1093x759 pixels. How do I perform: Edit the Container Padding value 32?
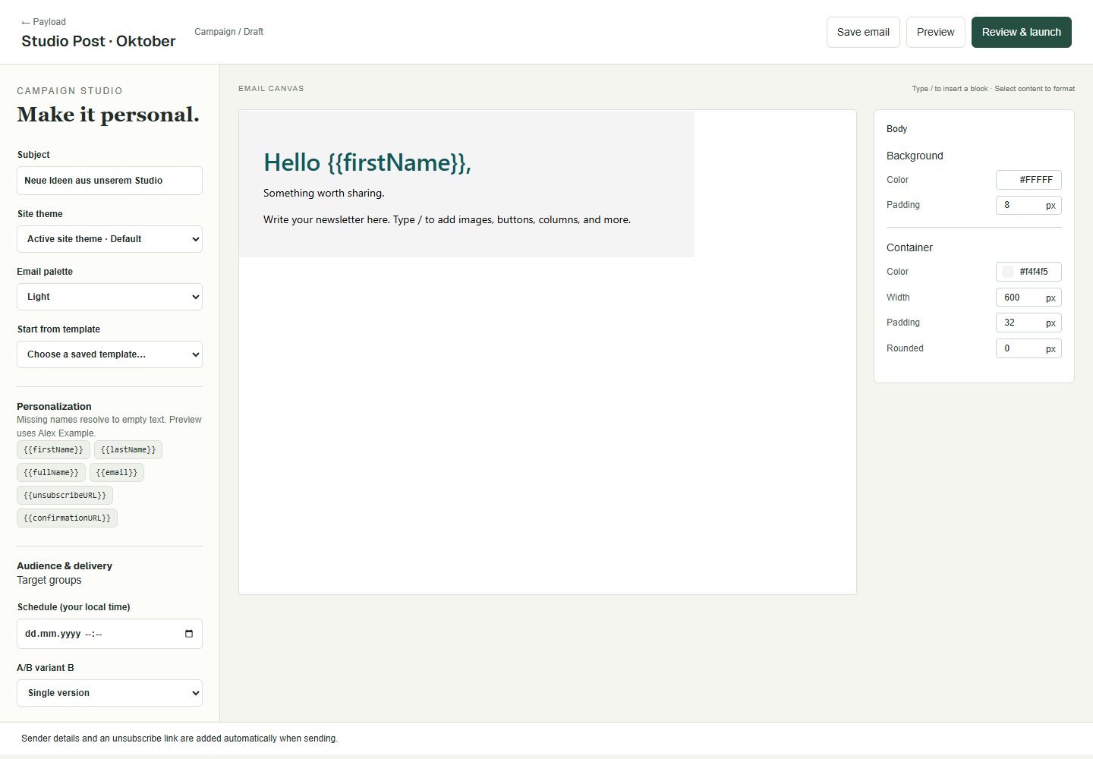[1028, 323]
